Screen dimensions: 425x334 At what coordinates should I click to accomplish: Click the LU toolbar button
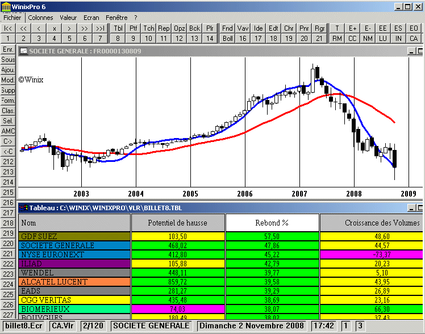[x=383, y=39]
